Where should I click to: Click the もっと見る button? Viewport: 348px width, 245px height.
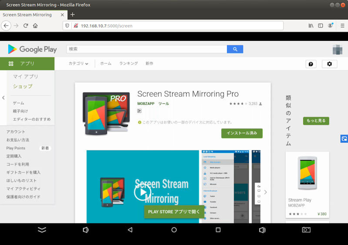click(x=316, y=121)
